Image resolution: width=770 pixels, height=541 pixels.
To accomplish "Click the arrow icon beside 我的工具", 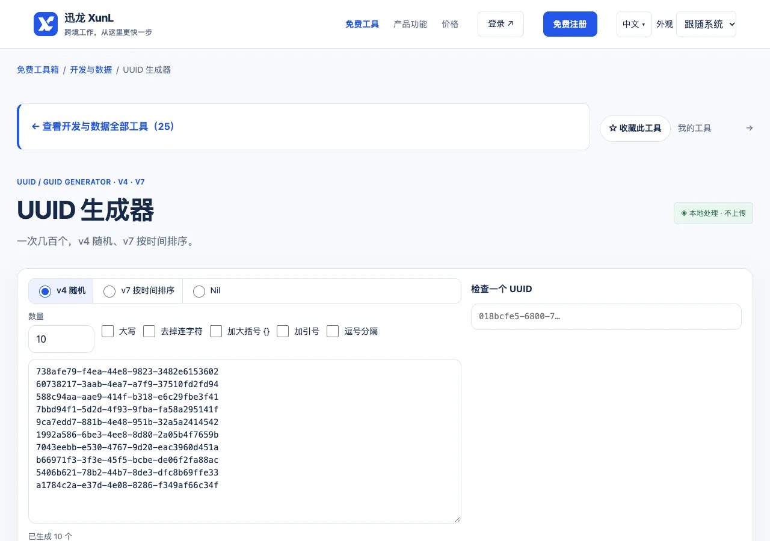I will (750, 128).
